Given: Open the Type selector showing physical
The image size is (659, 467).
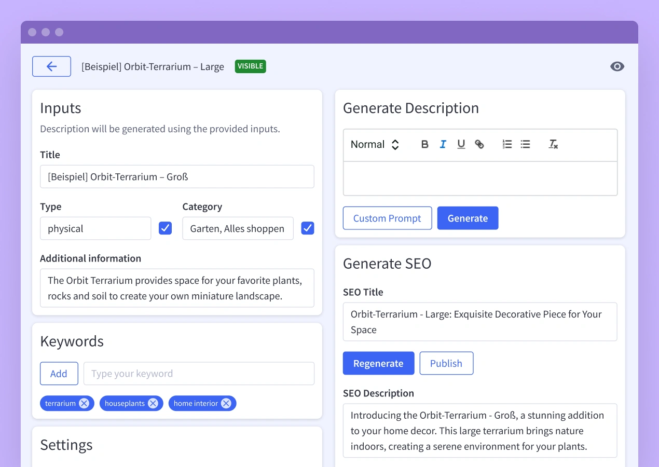Looking at the screenshot, I should (x=95, y=228).
